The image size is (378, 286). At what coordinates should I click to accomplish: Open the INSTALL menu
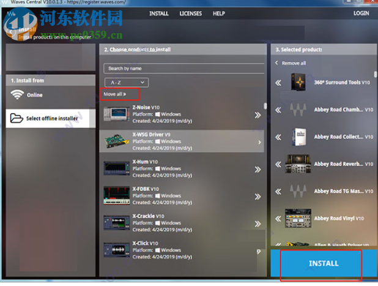pos(158,13)
